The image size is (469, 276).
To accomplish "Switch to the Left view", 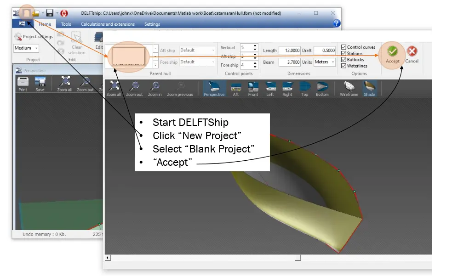I will coord(270,89).
